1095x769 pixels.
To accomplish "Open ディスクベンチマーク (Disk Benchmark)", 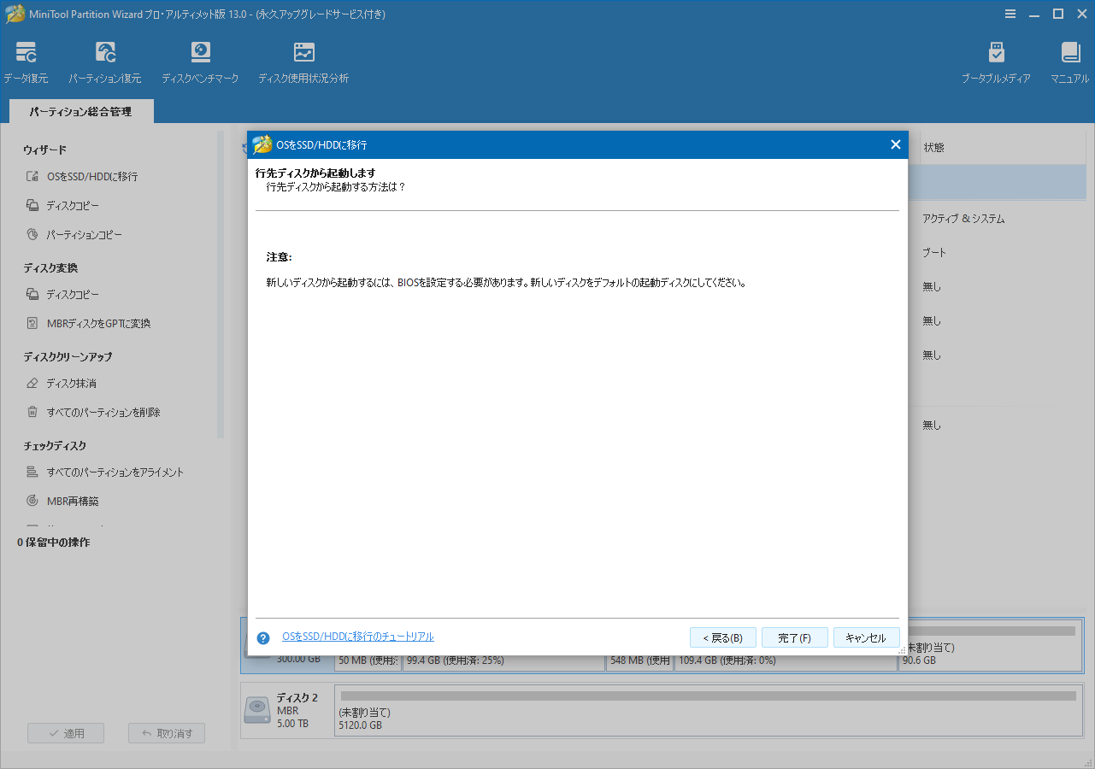I will (200, 60).
